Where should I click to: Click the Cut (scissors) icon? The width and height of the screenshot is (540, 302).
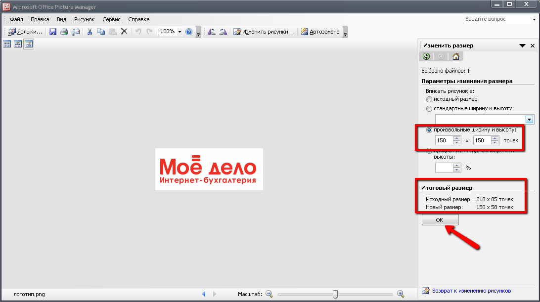click(x=90, y=32)
